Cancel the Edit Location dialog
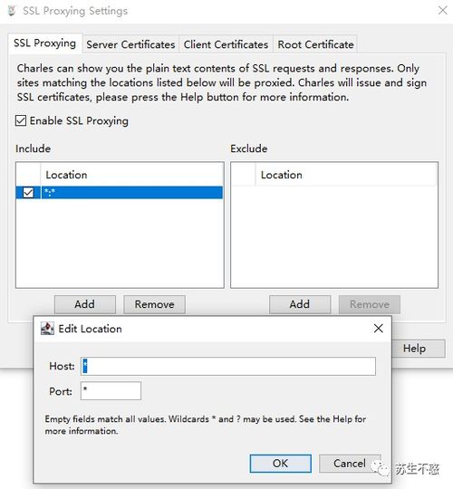 tap(350, 463)
